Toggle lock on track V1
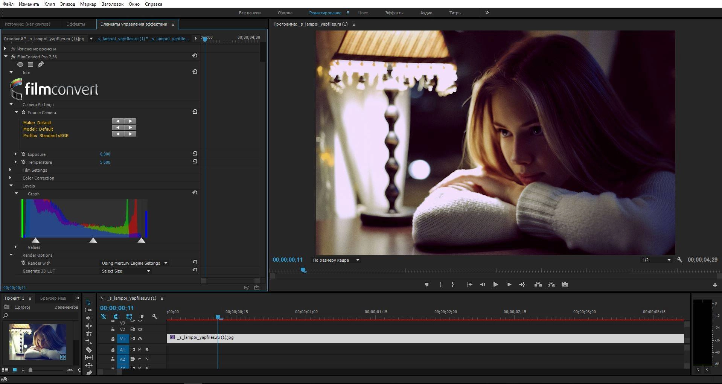The width and height of the screenshot is (722, 384). [x=113, y=339]
